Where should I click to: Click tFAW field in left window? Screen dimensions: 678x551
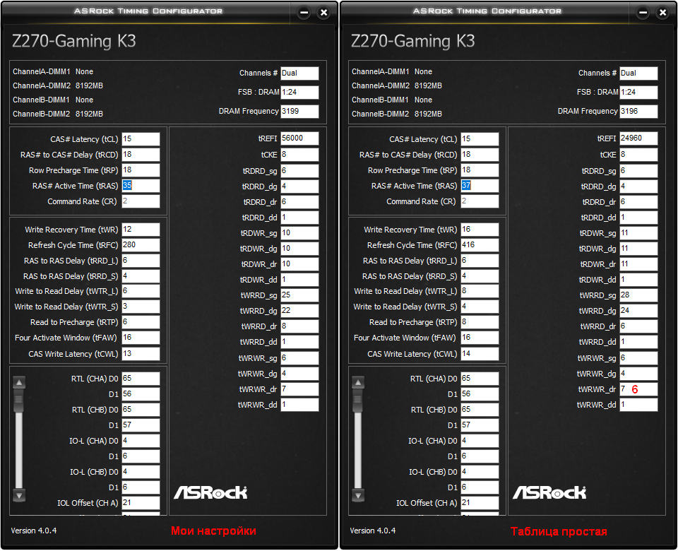[141, 338]
